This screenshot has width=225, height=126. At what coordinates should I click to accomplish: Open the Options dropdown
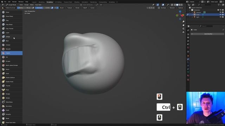(181, 8)
